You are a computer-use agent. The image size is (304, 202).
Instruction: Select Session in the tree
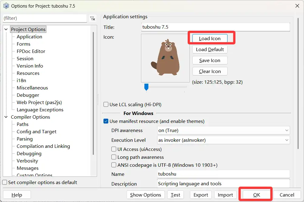click(x=25, y=58)
